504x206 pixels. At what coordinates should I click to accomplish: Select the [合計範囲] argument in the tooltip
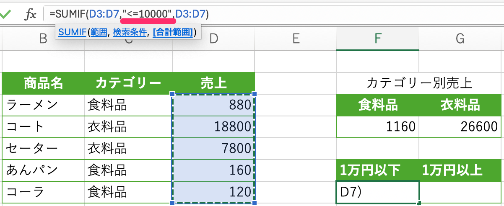click(173, 32)
